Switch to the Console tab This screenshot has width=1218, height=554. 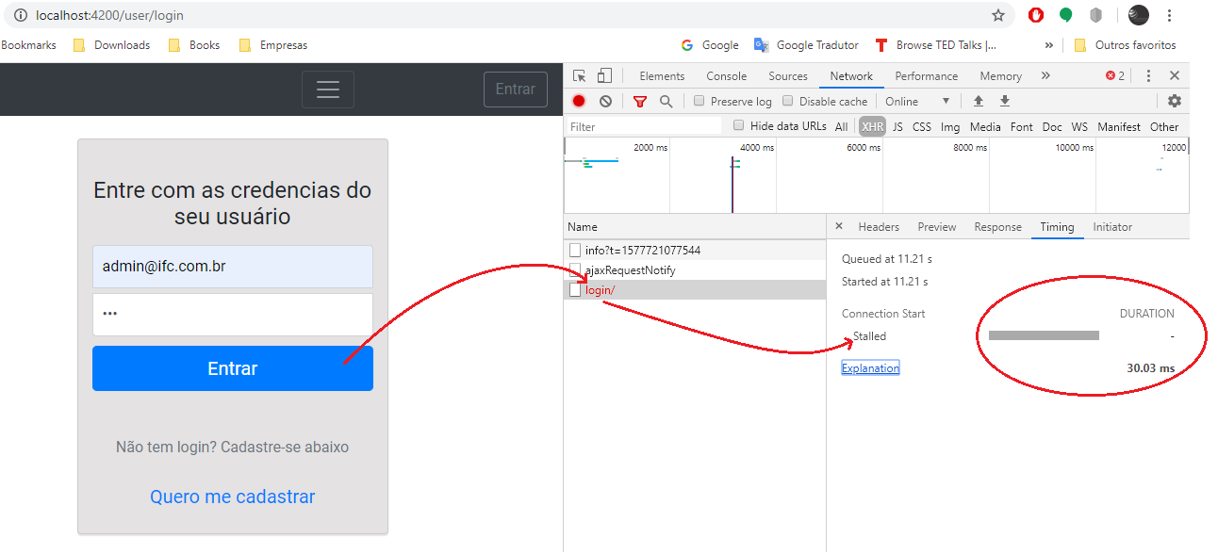pos(726,76)
